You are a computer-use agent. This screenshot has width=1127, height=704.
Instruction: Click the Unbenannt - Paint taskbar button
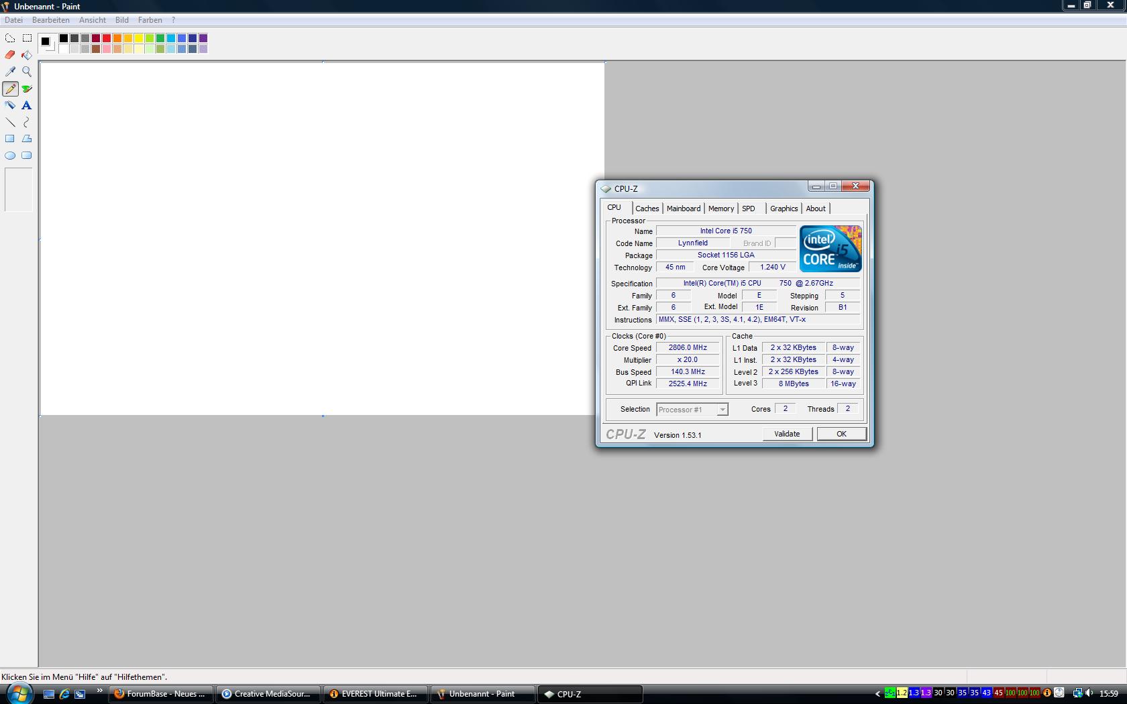tap(483, 694)
